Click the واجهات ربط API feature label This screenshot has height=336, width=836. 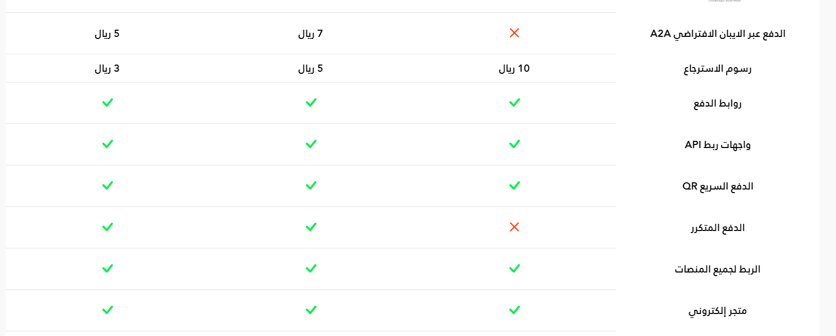pos(718,145)
